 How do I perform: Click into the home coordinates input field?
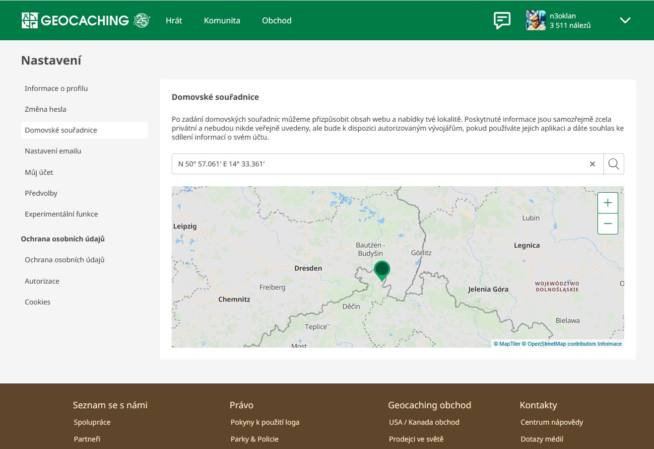(x=377, y=164)
